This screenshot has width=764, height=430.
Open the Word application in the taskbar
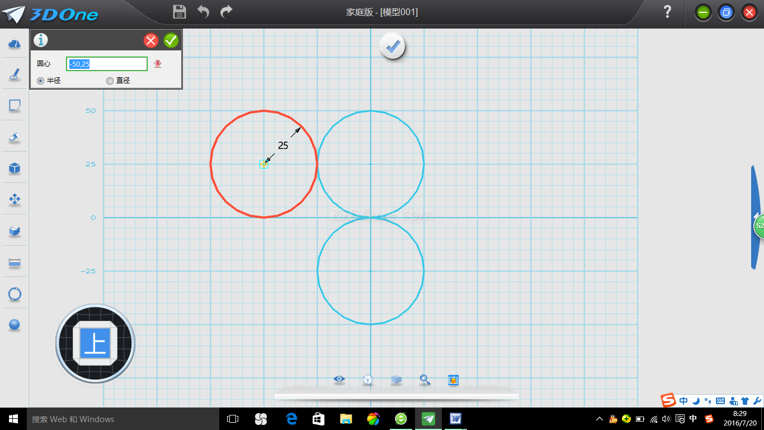point(455,418)
